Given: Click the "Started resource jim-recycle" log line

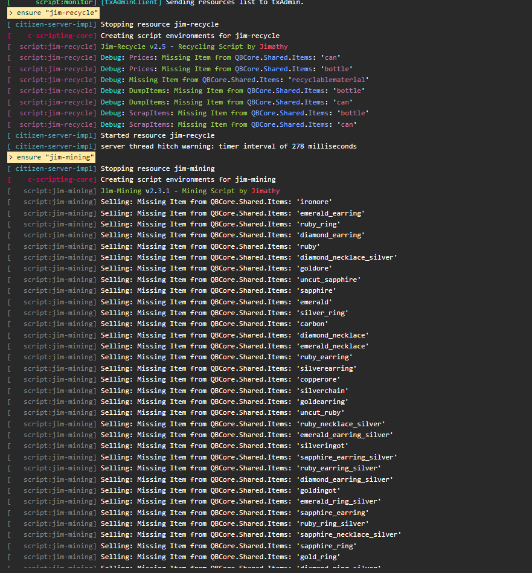Looking at the screenshot, I should click(x=157, y=135).
